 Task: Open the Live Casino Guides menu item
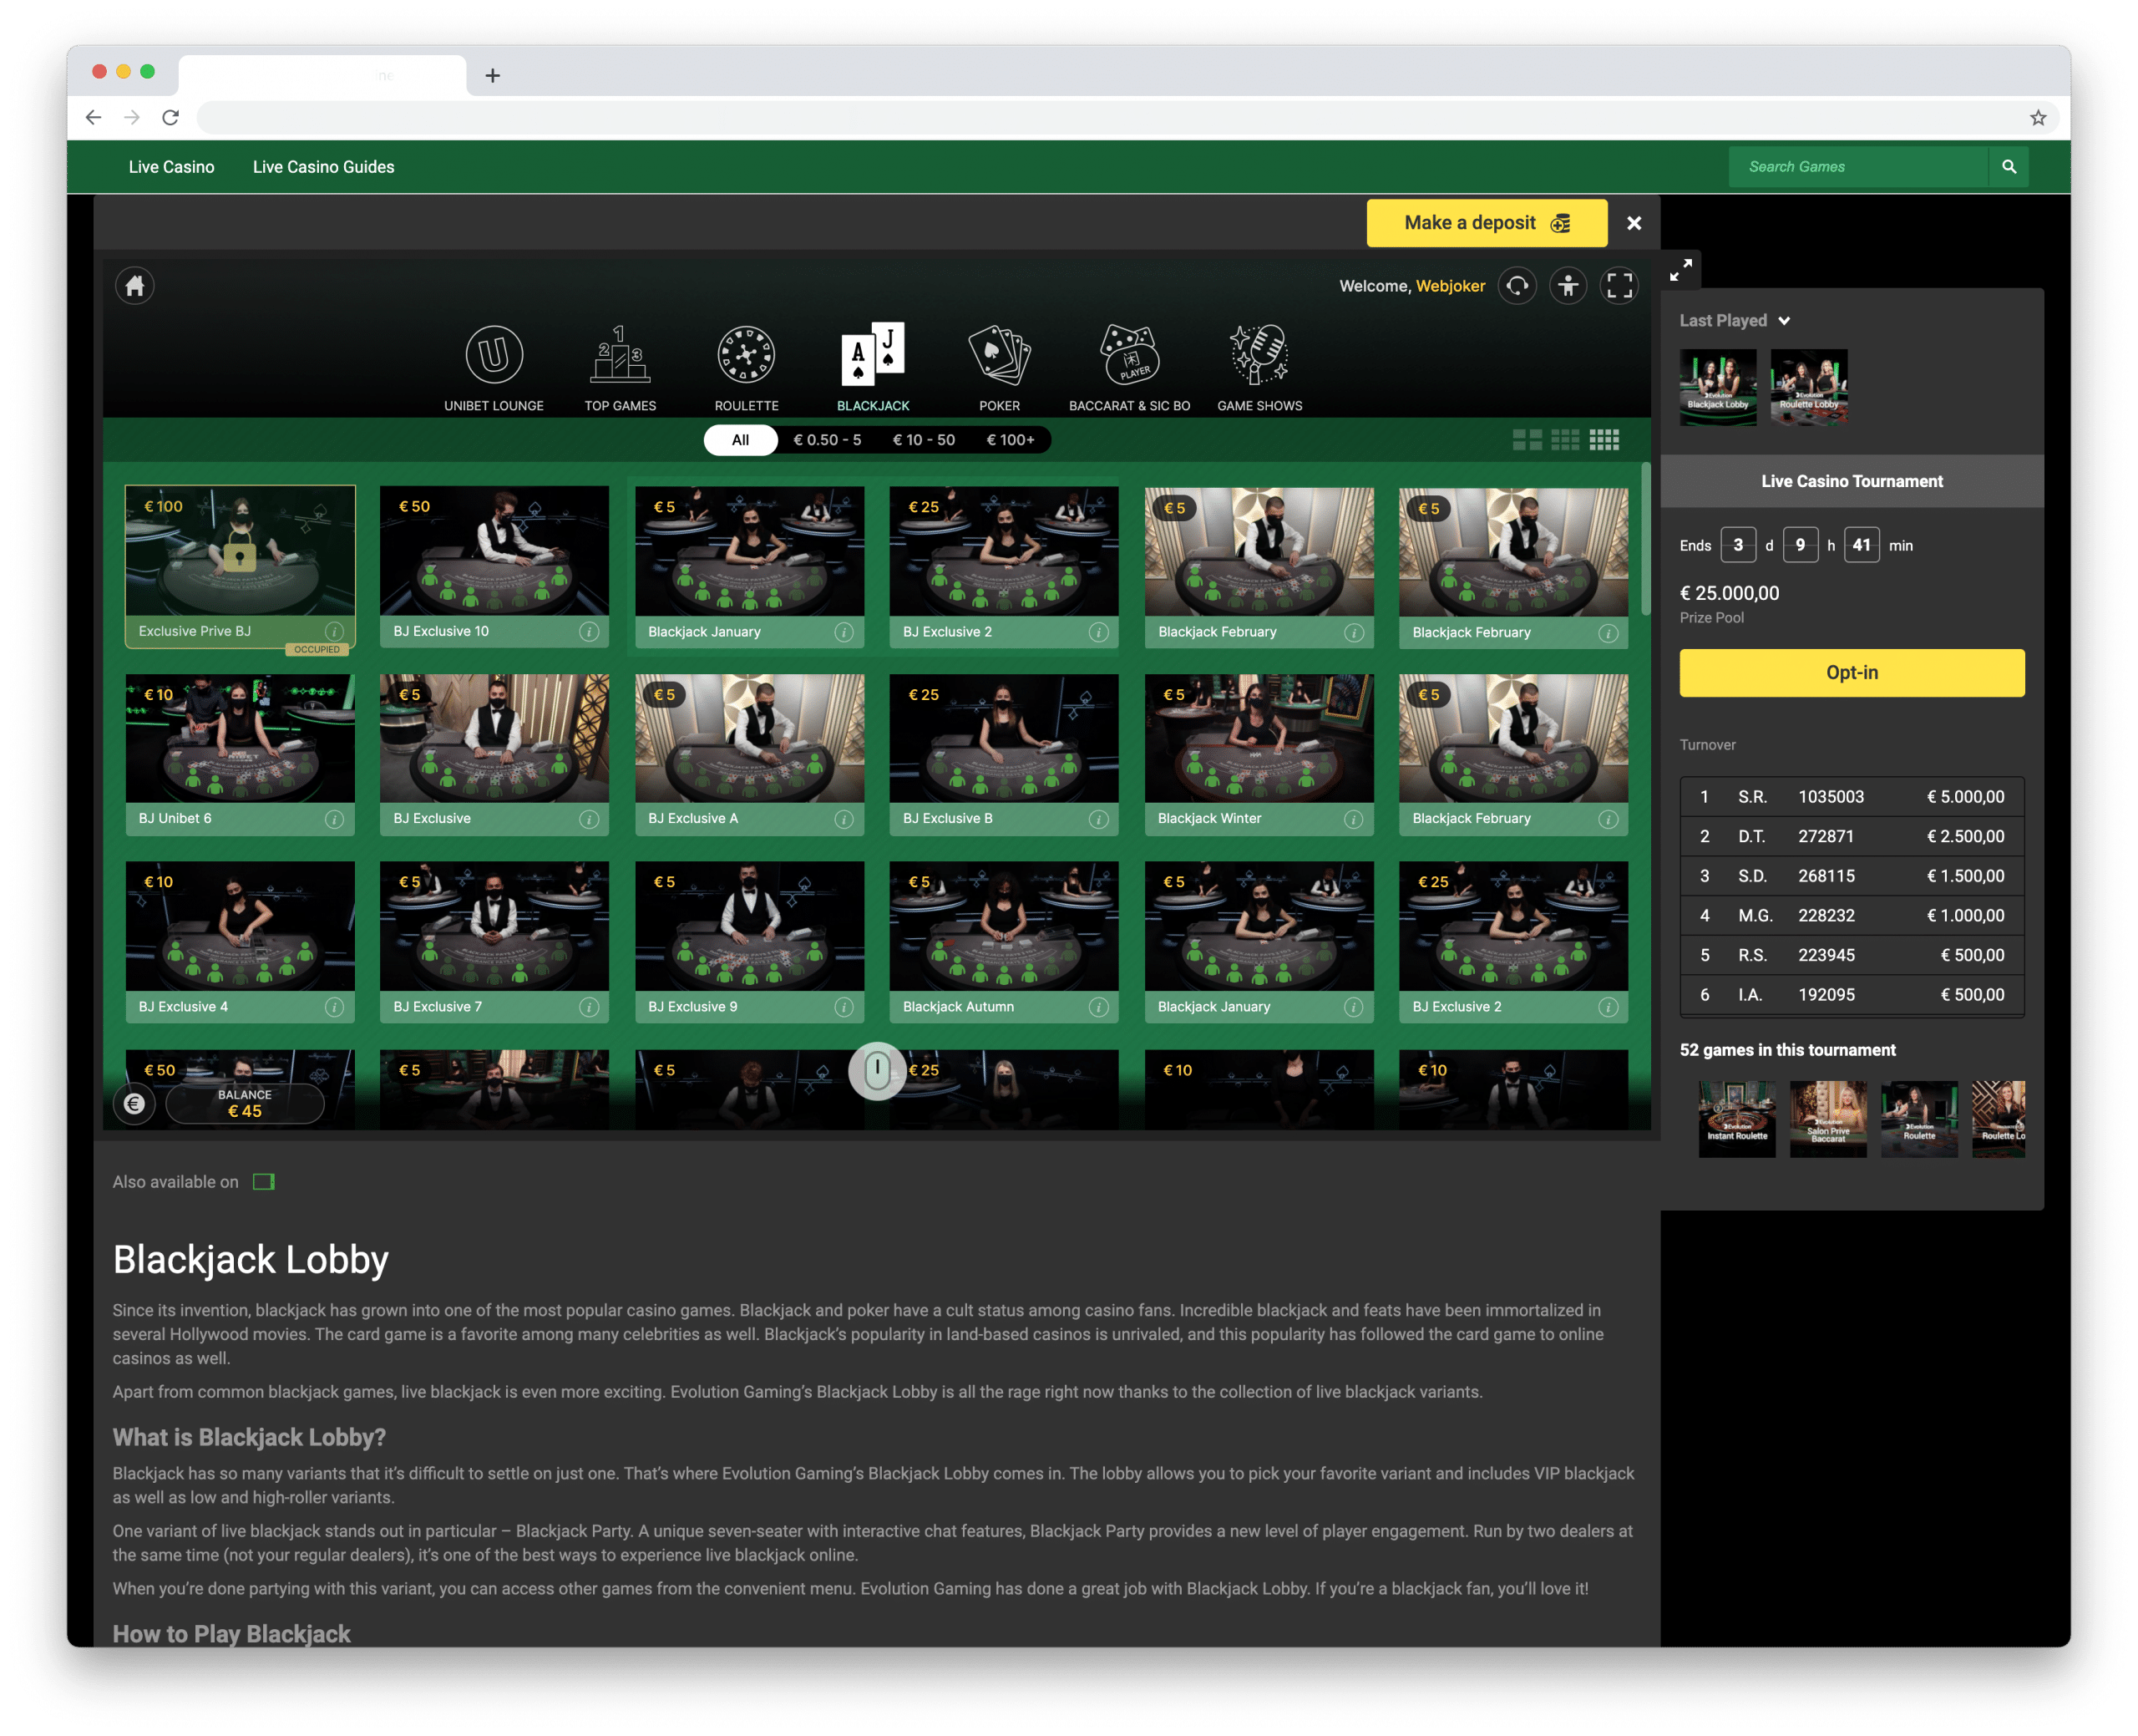click(x=324, y=167)
